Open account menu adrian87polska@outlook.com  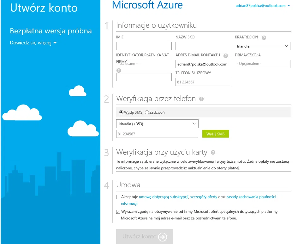[263, 6]
